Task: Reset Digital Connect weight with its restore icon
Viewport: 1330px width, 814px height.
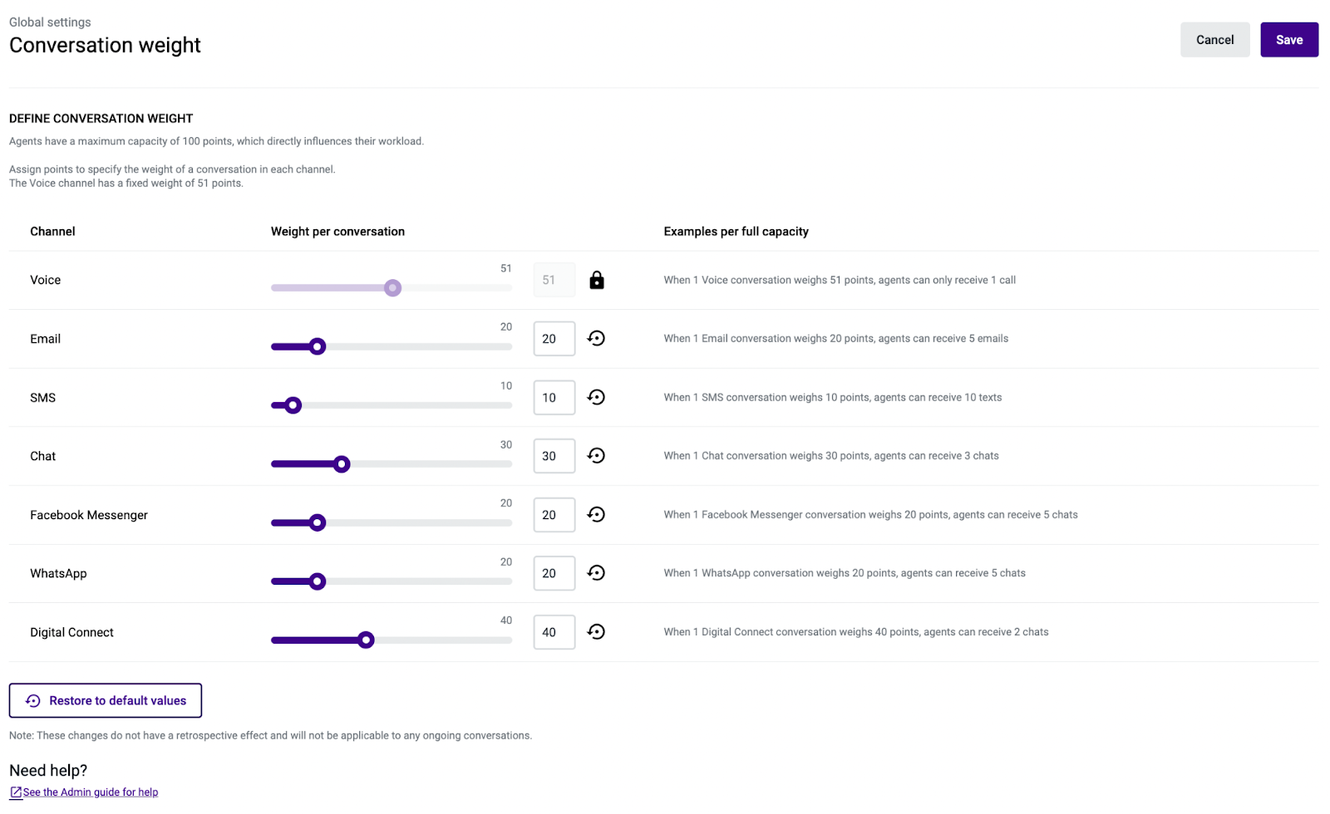Action: pyautogui.click(x=596, y=631)
